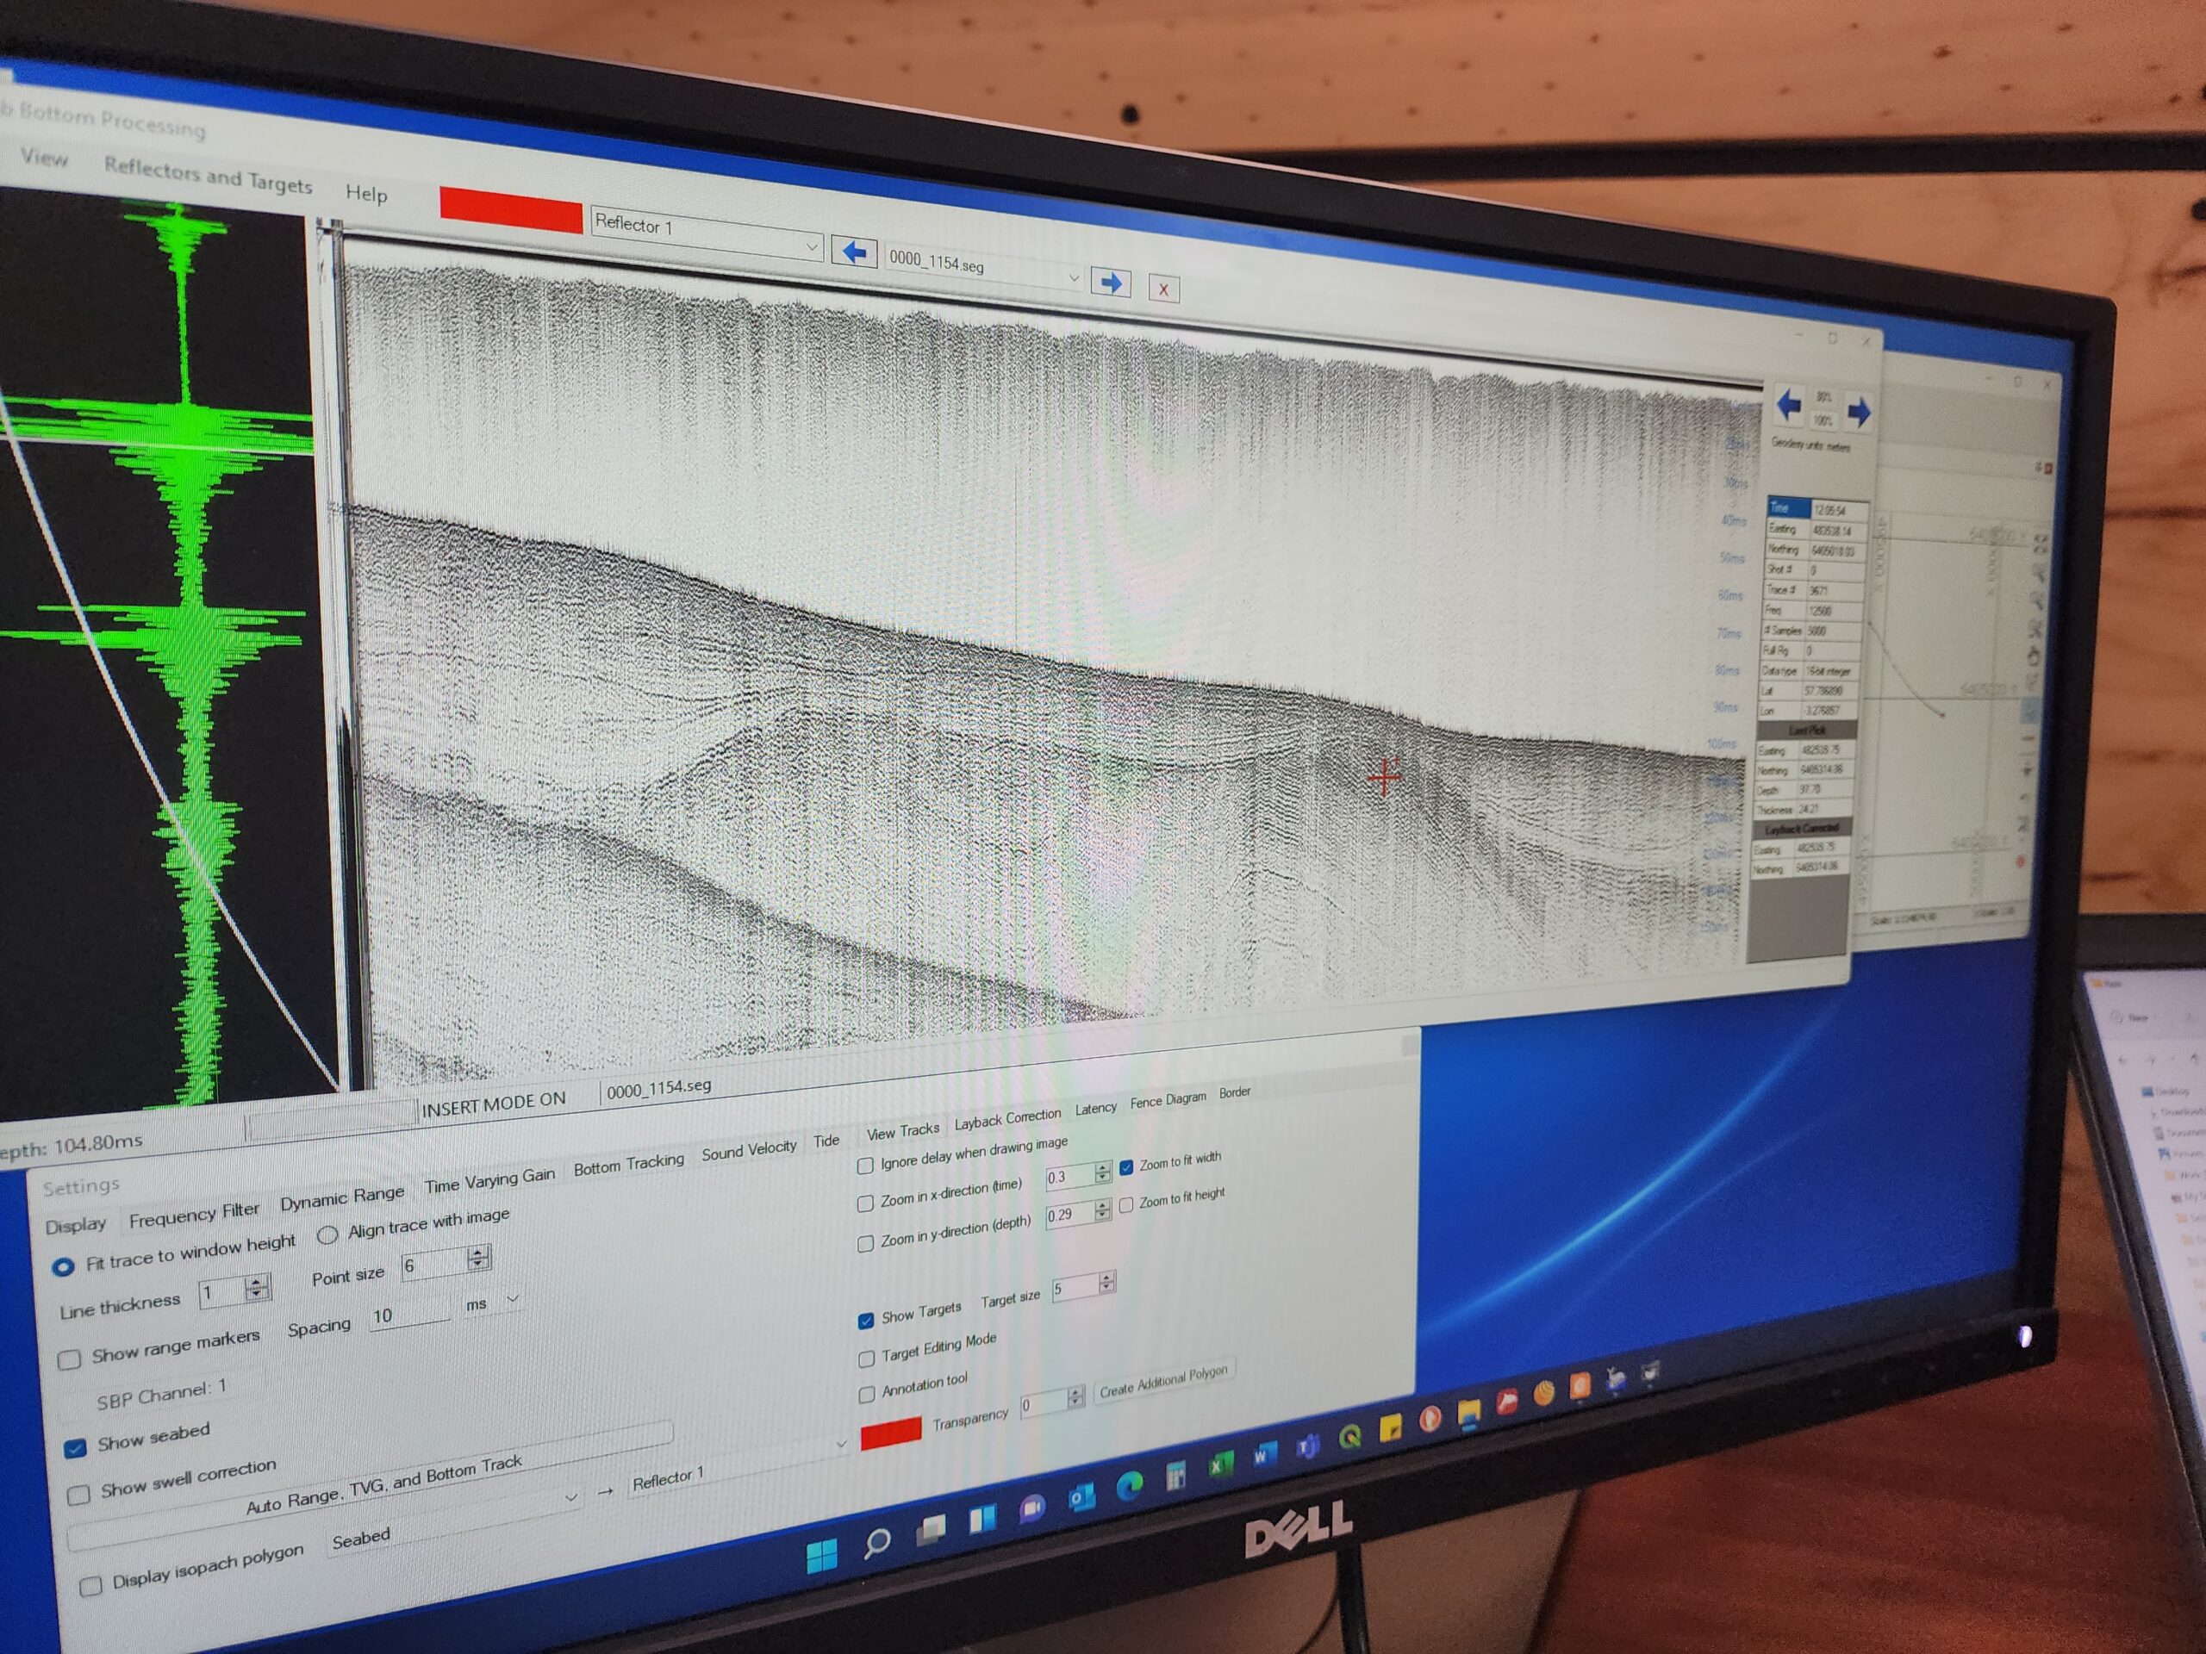Screen dimensions: 2206x1654
Task: Open the ms units dropdown next to Spacing
Action: pyautogui.click(x=513, y=1299)
